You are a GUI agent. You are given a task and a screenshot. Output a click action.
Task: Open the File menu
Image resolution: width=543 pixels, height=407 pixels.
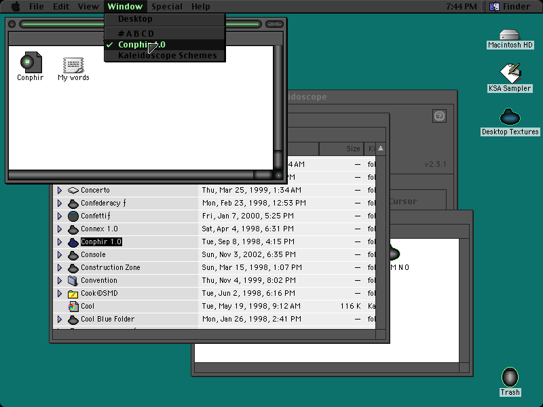click(37, 7)
